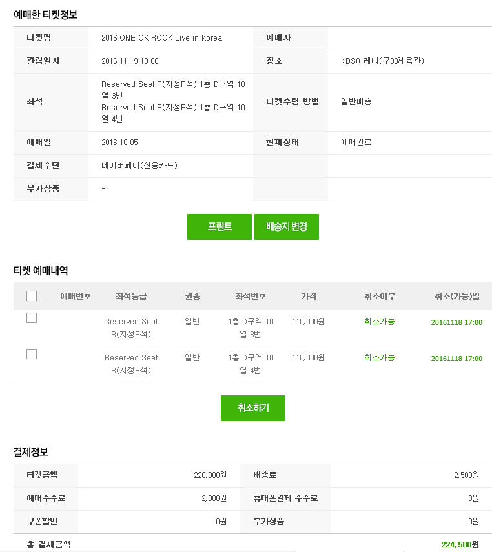Toggle the select-all checkbox in table header
The image size is (492, 552).
32,296
